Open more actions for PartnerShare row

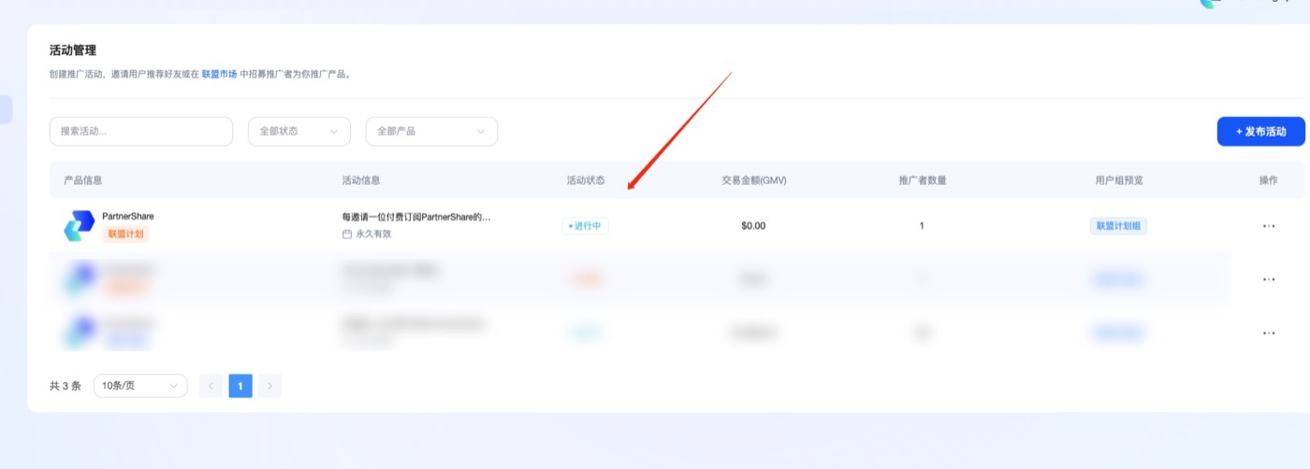pyautogui.click(x=1269, y=226)
